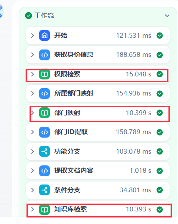This screenshot has height=224, width=178.
Task: Click the code icon for 部门ID提取
Action: (44, 132)
